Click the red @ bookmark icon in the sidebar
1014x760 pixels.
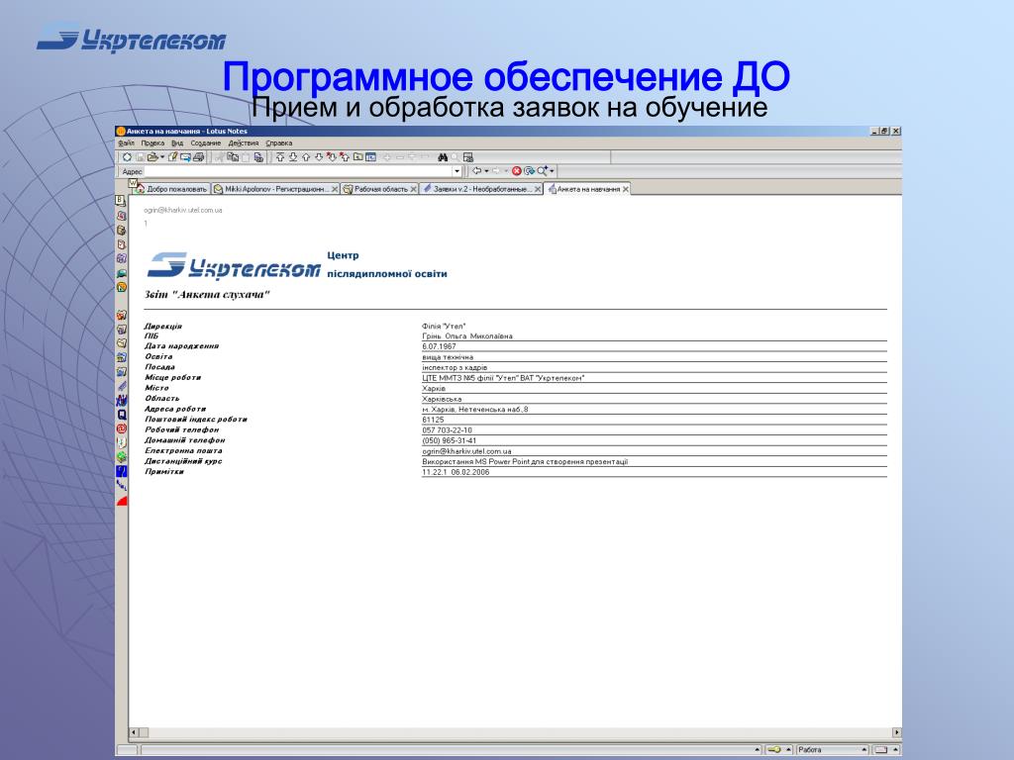122,428
